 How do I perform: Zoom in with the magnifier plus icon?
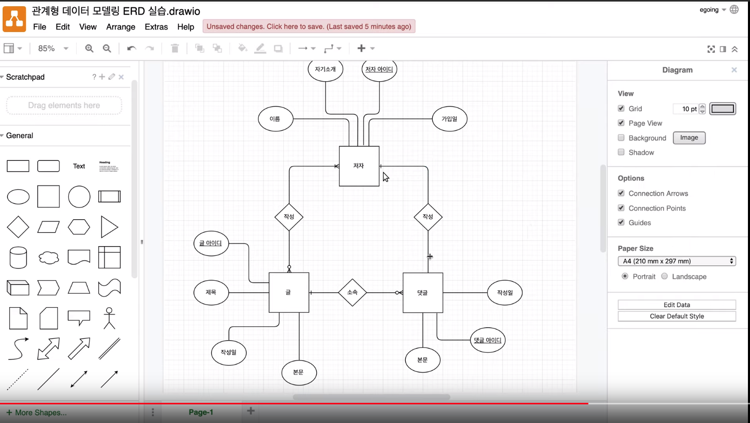pos(89,48)
